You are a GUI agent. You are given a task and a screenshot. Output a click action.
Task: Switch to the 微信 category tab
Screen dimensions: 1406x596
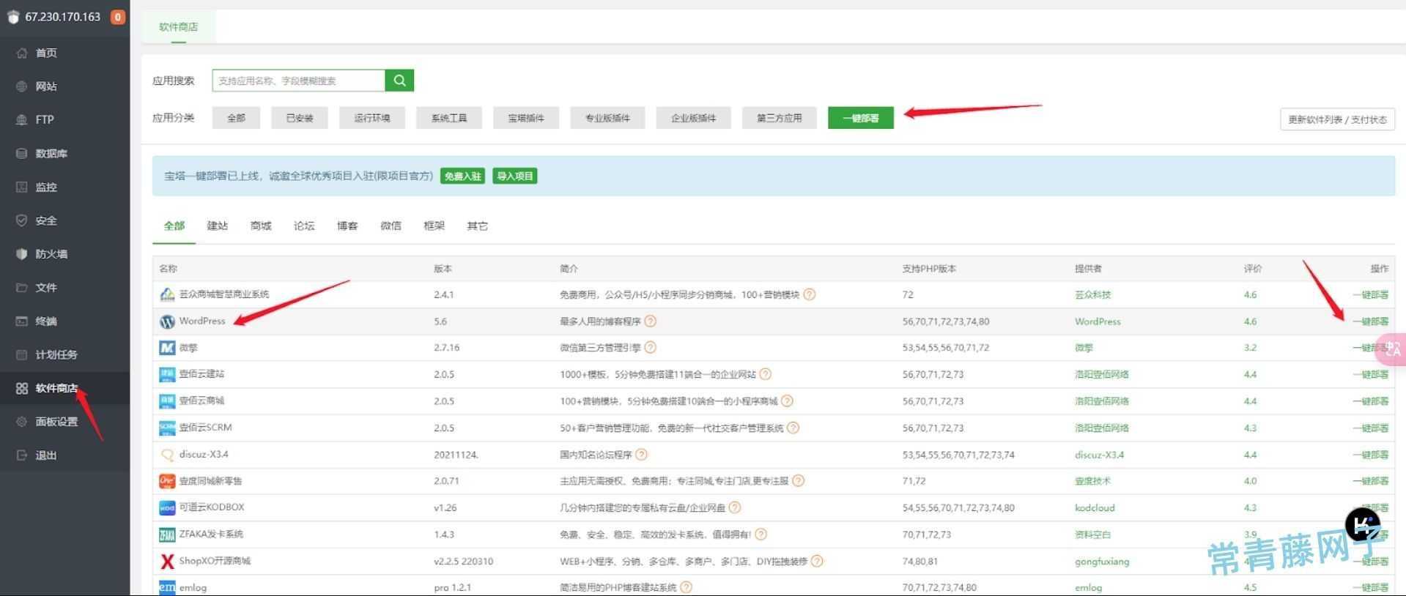[391, 226]
